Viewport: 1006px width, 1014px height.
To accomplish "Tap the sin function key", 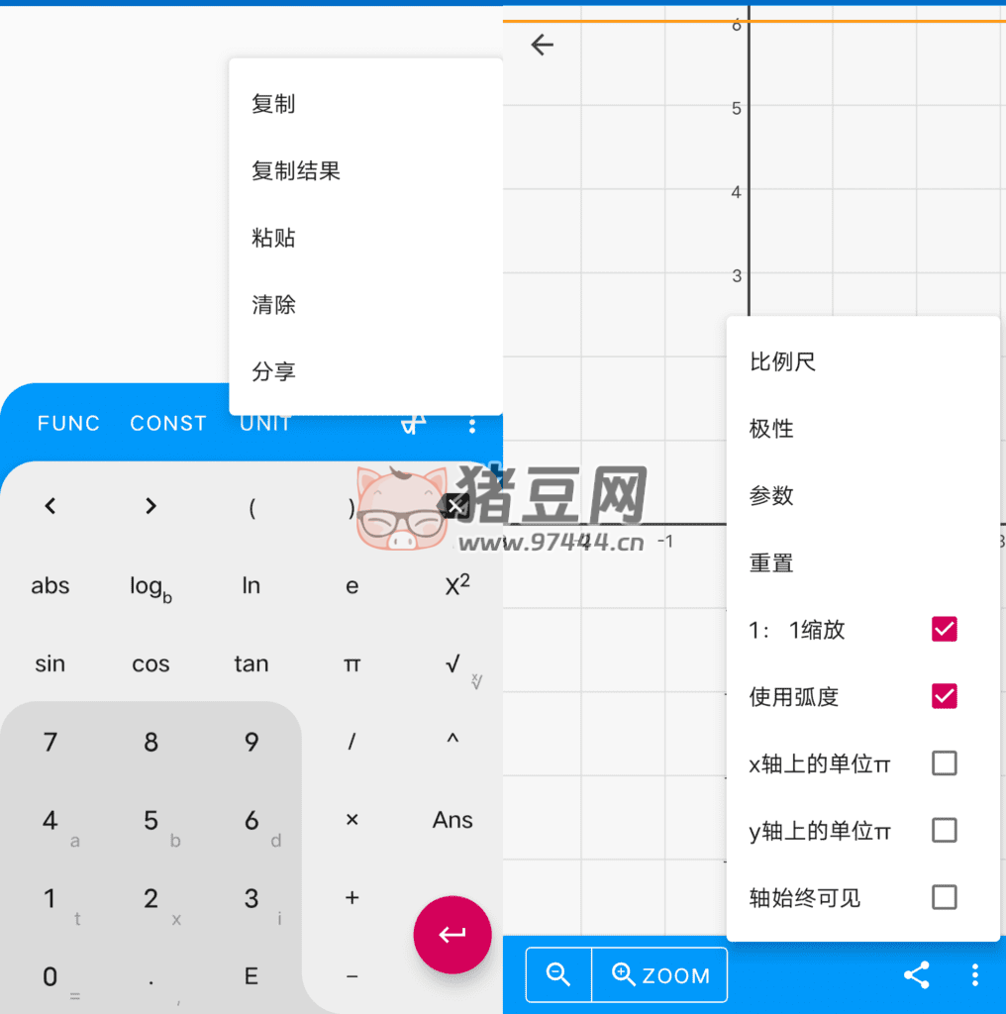I will click(x=50, y=663).
